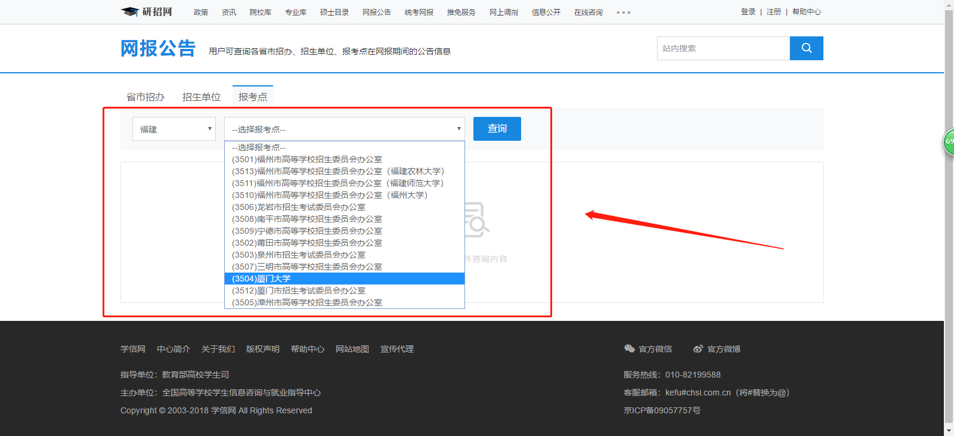This screenshot has width=954, height=436.
Task: Open the --选择报考点-- combo box
Action: [345, 129]
